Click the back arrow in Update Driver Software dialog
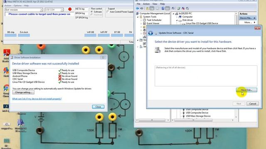Image resolution: width=266 pixels, height=149 pixels. point(150,33)
